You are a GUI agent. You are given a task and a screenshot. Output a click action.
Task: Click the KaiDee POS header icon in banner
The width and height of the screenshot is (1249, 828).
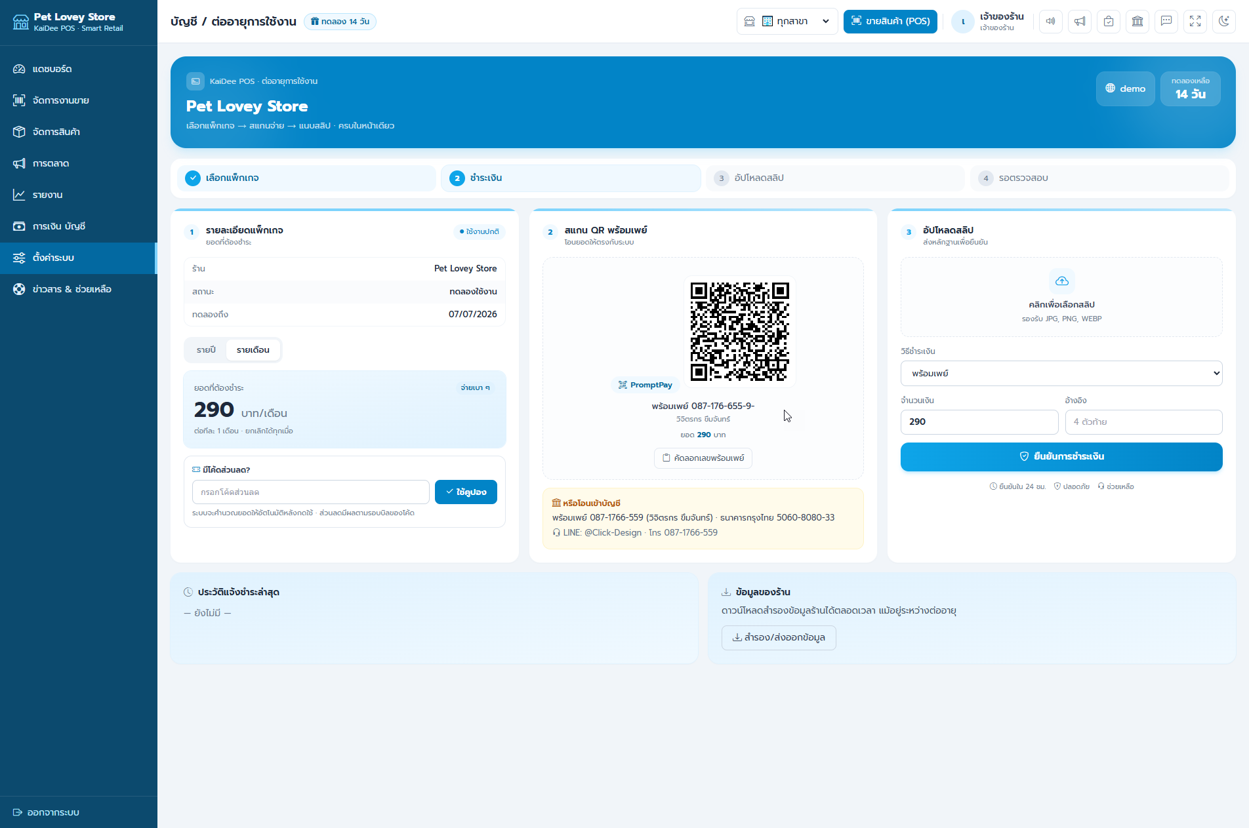click(x=195, y=81)
